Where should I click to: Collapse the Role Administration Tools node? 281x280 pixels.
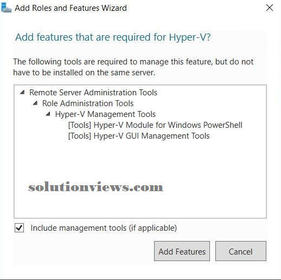pos(35,103)
